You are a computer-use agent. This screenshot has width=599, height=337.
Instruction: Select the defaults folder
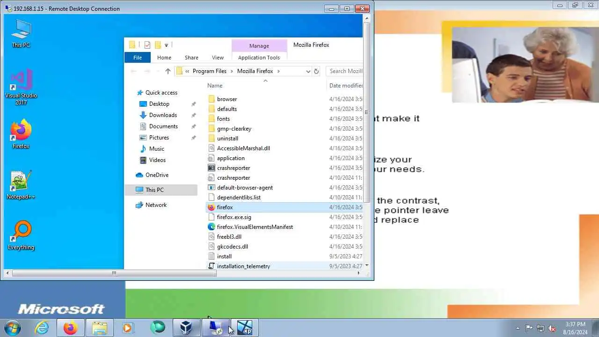284,109
